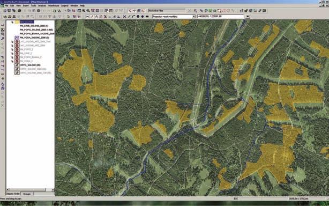Switch to the Display Order tab
Viewport: 329px width, 206px height.
tap(13, 194)
